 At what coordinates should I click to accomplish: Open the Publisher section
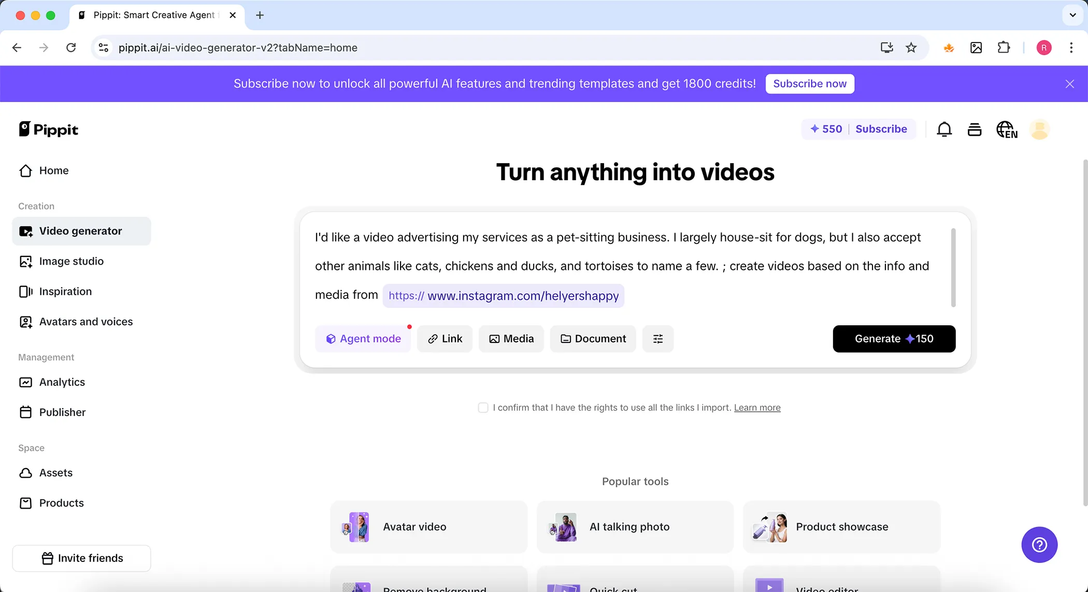[x=62, y=412]
